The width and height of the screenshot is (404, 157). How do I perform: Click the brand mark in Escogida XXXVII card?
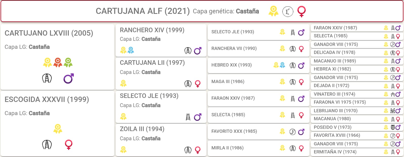point(47,145)
